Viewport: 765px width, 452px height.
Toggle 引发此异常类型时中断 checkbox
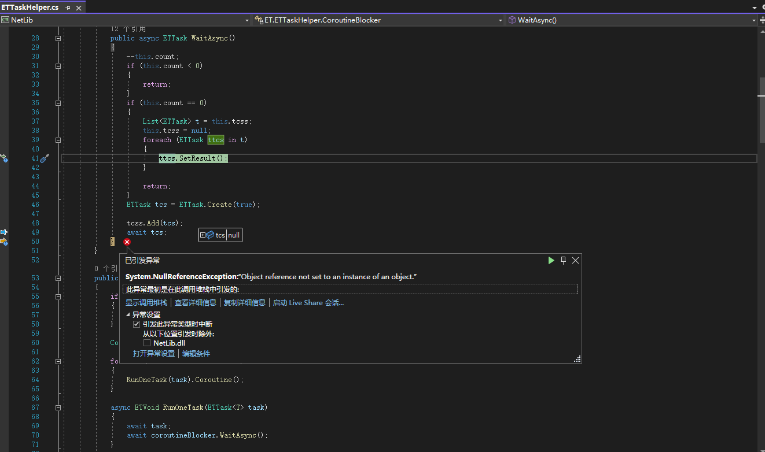point(137,324)
